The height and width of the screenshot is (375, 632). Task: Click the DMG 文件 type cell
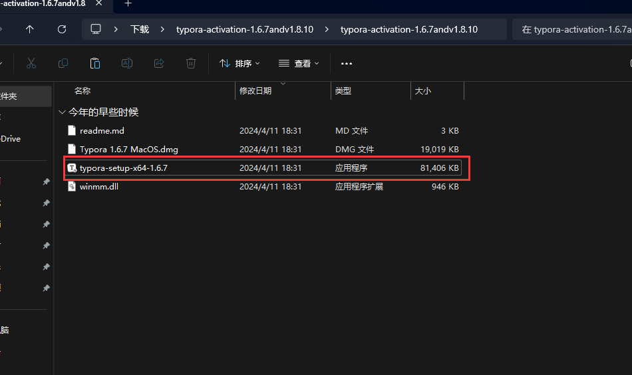pyautogui.click(x=355, y=150)
